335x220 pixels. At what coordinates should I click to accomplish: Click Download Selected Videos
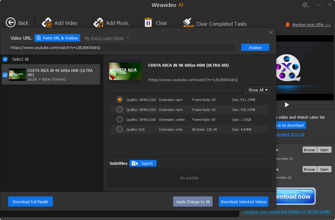point(244,201)
